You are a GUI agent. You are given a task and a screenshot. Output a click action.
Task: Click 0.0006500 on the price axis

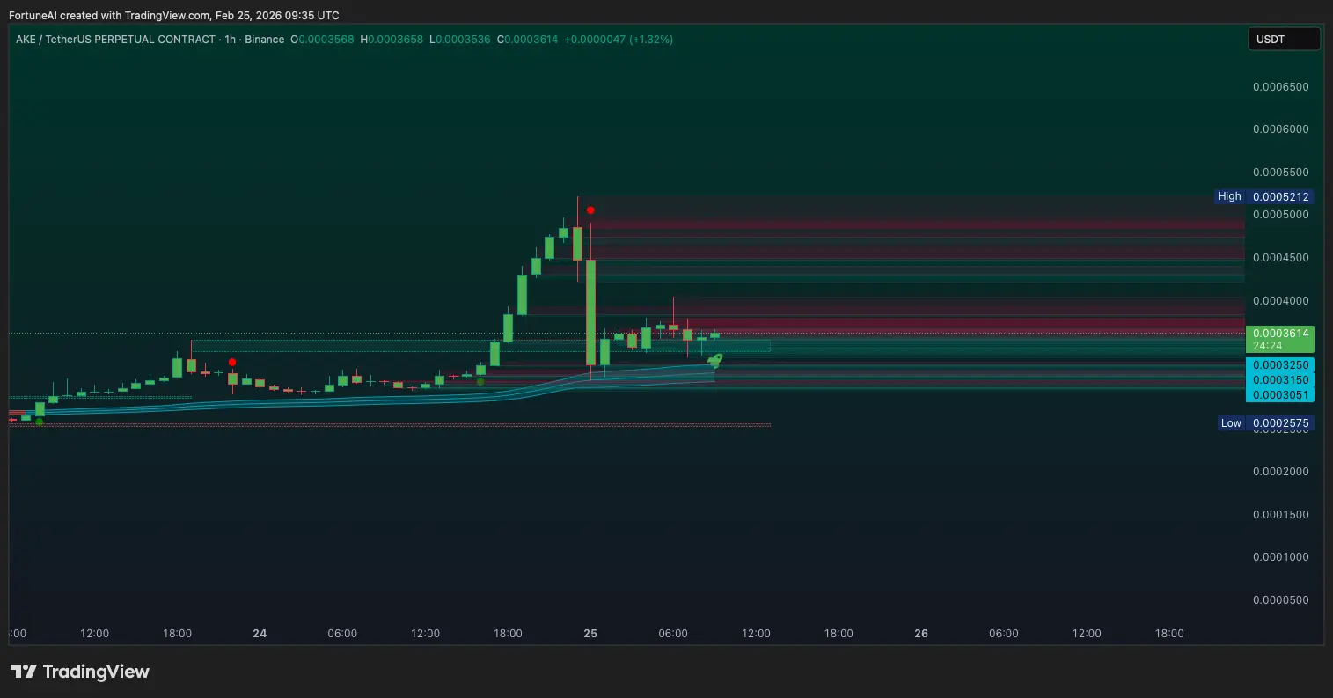(1281, 86)
